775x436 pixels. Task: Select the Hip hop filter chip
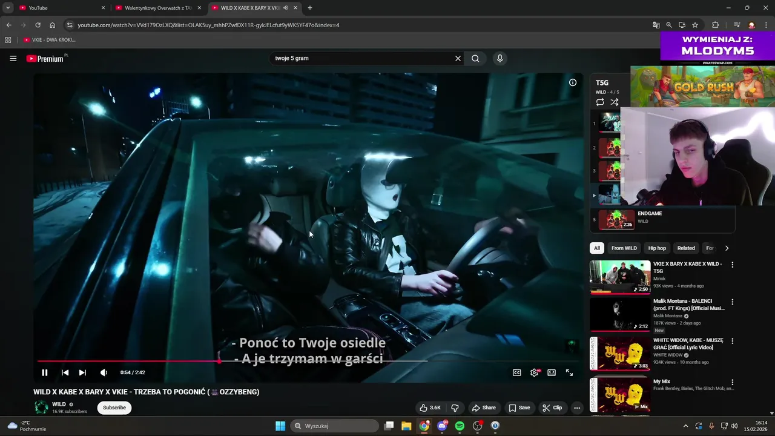coord(657,248)
